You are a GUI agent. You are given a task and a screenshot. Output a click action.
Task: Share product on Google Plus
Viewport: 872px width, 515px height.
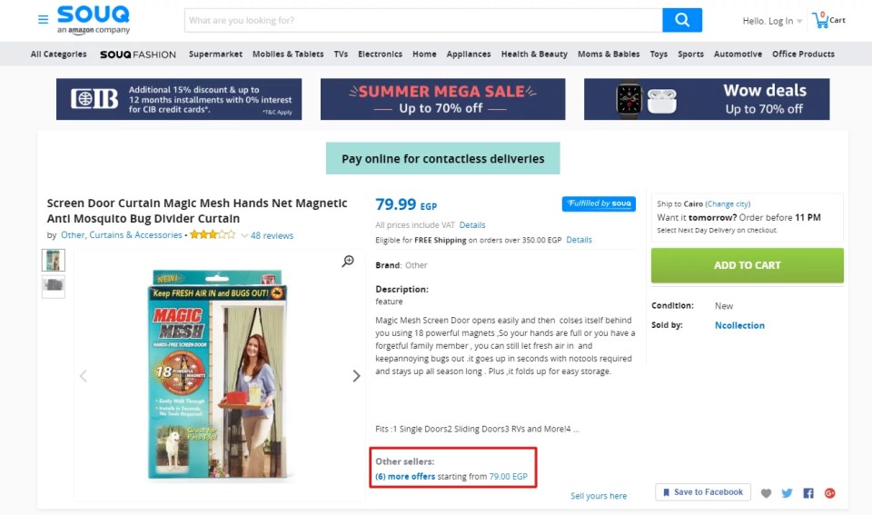pos(829,493)
